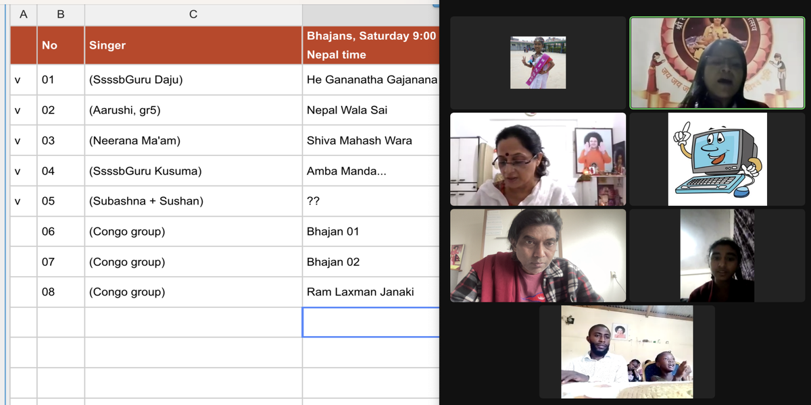Click the No header cell

click(x=61, y=45)
